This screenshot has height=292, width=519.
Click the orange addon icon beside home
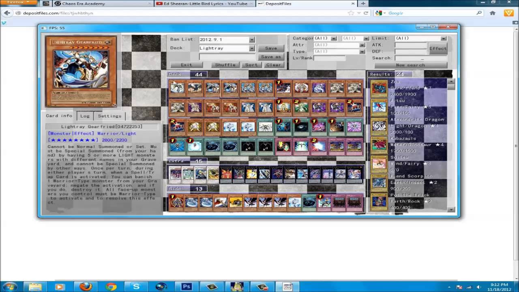(509, 13)
